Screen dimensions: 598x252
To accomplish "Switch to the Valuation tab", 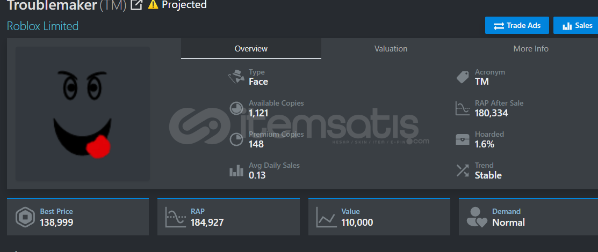I will pos(391,49).
